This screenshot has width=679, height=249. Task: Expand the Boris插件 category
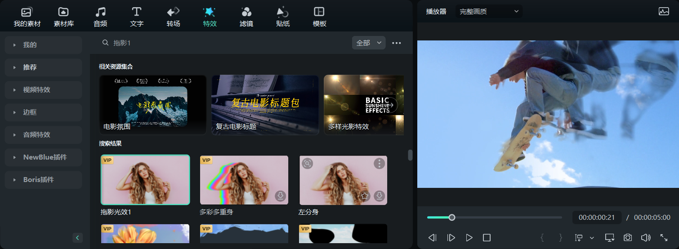pos(43,180)
